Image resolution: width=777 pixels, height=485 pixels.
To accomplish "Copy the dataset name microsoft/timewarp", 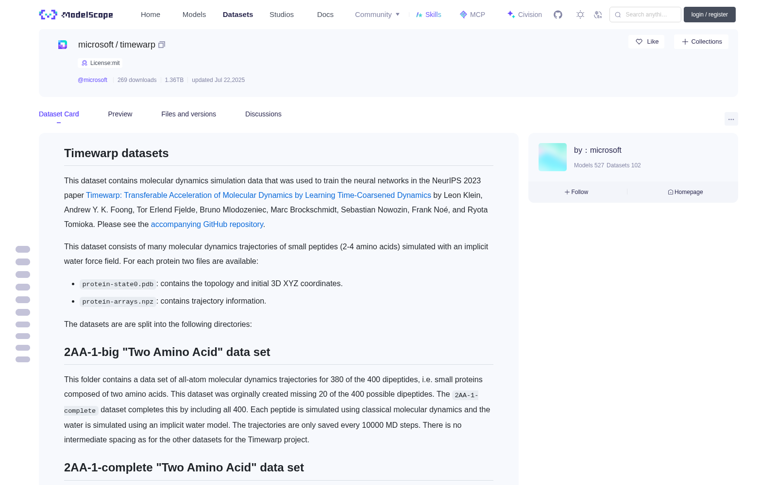I will pyautogui.click(x=162, y=45).
